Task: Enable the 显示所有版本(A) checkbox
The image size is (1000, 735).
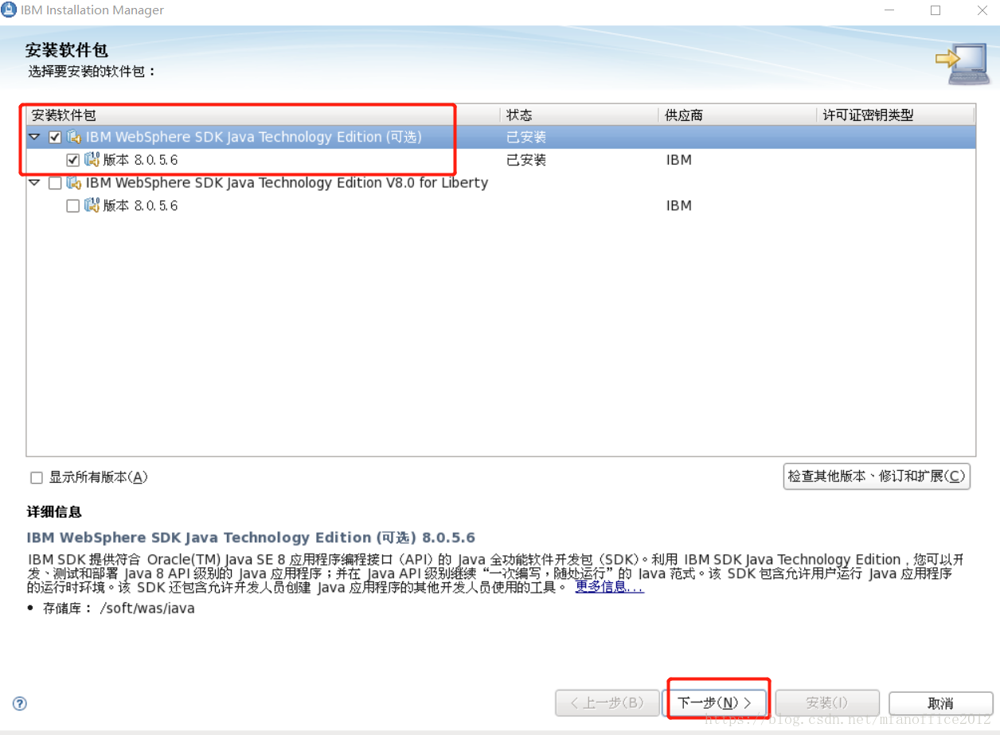Action: [37, 478]
